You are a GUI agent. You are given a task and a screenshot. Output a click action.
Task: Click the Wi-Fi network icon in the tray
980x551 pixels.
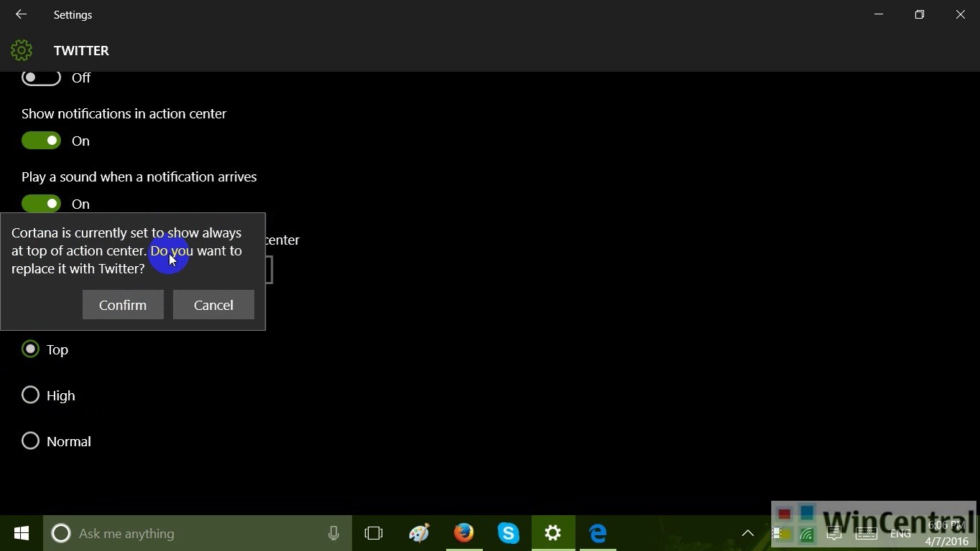click(x=807, y=534)
